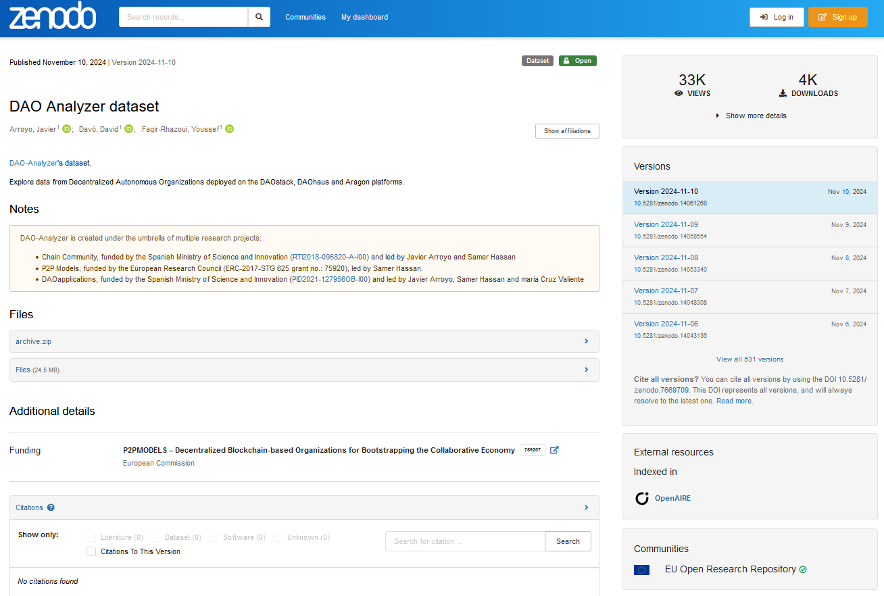Click the Zenodo logo
Viewport: 884px width, 596px height.
(53, 16)
